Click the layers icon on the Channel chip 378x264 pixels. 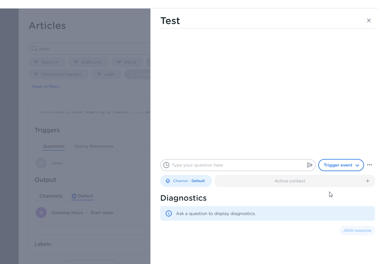point(167,181)
